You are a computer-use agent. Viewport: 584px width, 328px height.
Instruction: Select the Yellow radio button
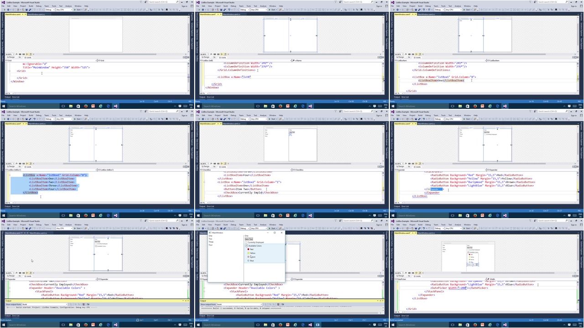click(x=248, y=253)
